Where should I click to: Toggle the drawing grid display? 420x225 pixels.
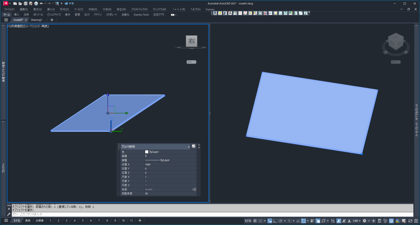point(255,220)
